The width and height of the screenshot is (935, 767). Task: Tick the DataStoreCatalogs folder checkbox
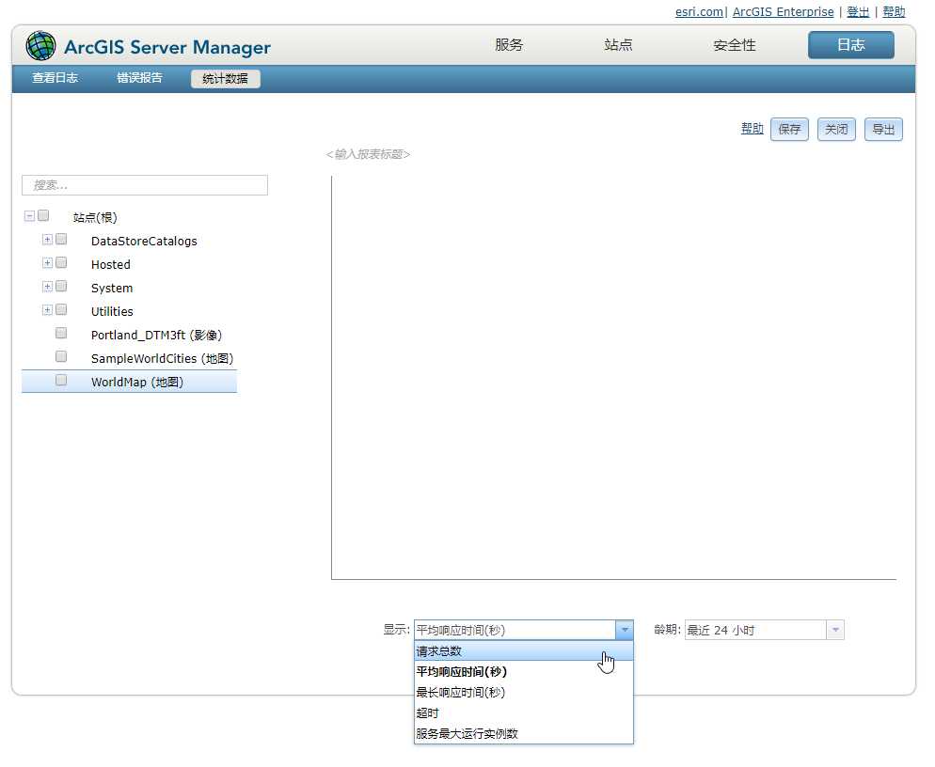[x=61, y=239]
